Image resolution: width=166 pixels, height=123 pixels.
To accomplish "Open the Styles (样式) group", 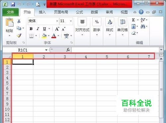I will click(x=110, y=26).
